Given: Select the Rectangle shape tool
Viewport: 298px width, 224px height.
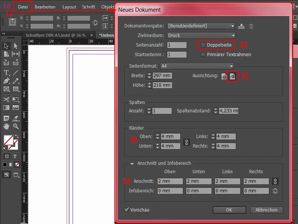Looking at the screenshot, I should pos(16,89).
